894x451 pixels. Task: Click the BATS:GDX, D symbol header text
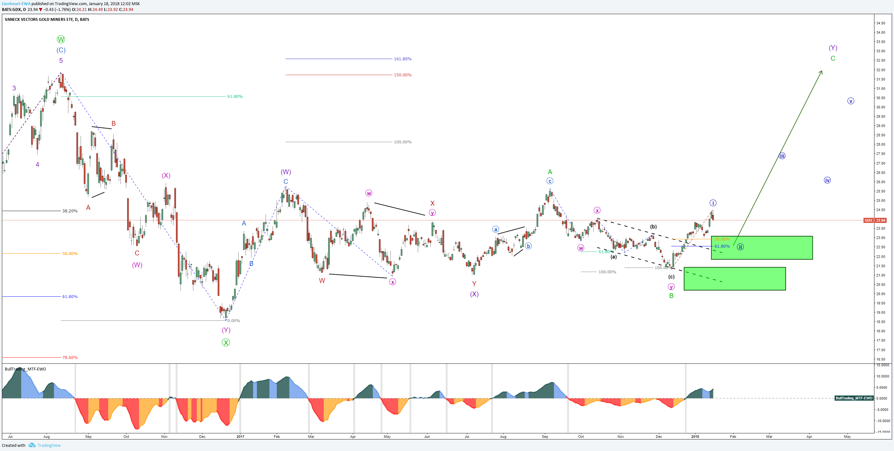click(x=14, y=9)
